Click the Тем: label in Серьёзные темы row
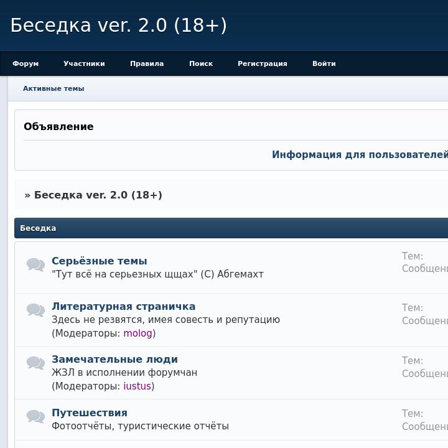This screenshot has width=448, height=448. click(413, 256)
